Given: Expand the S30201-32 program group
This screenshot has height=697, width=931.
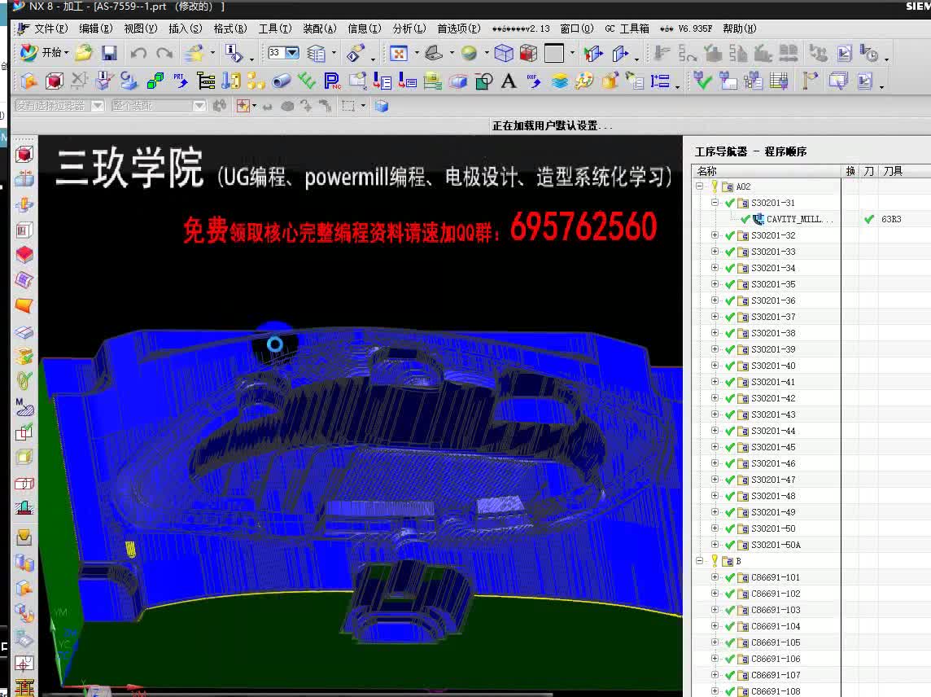Looking at the screenshot, I should point(714,235).
